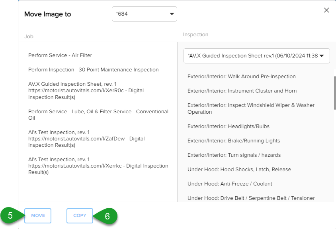Choose Walk Around Pre-Inspection topic

pyautogui.click(x=242, y=77)
